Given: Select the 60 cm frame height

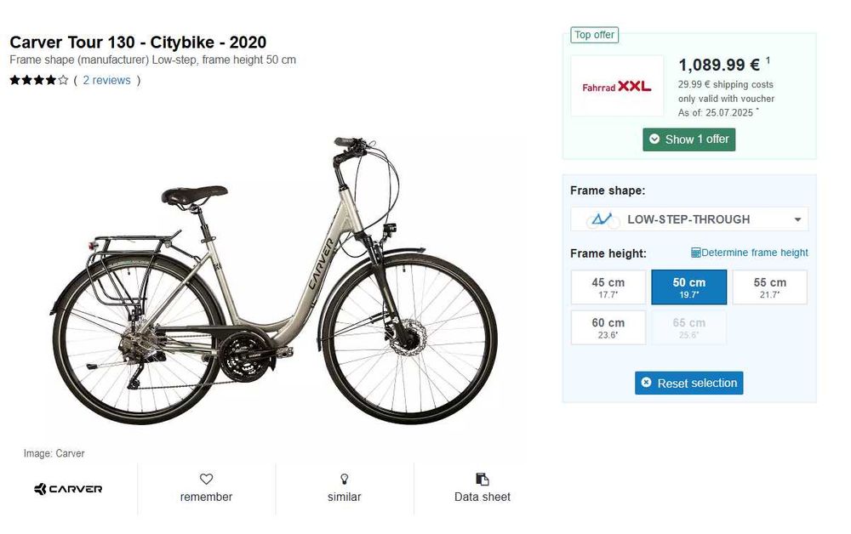Looking at the screenshot, I should tap(608, 327).
